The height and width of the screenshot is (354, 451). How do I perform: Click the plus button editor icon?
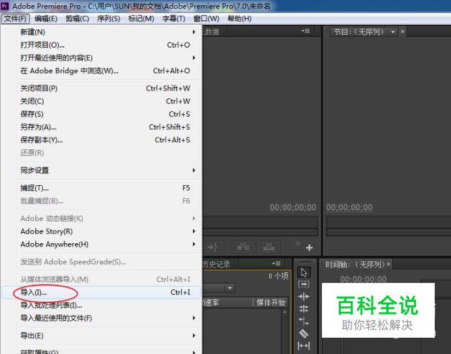(x=309, y=248)
